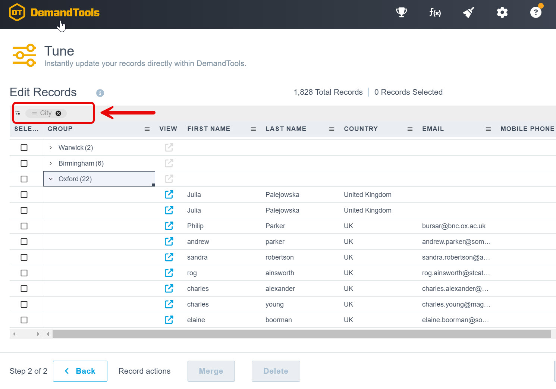Expand the Birmingham (6) group
The height and width of the screenshot is (389, 556).
(x=51, y=163)
